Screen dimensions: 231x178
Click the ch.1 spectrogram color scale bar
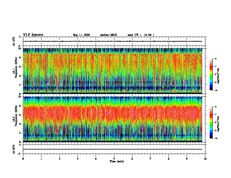[x=211, y=74]
